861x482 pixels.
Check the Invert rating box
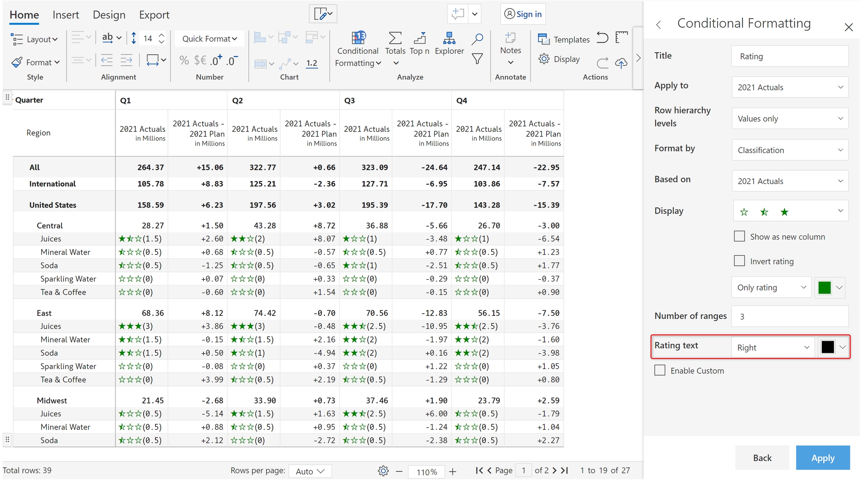(739, 261)
